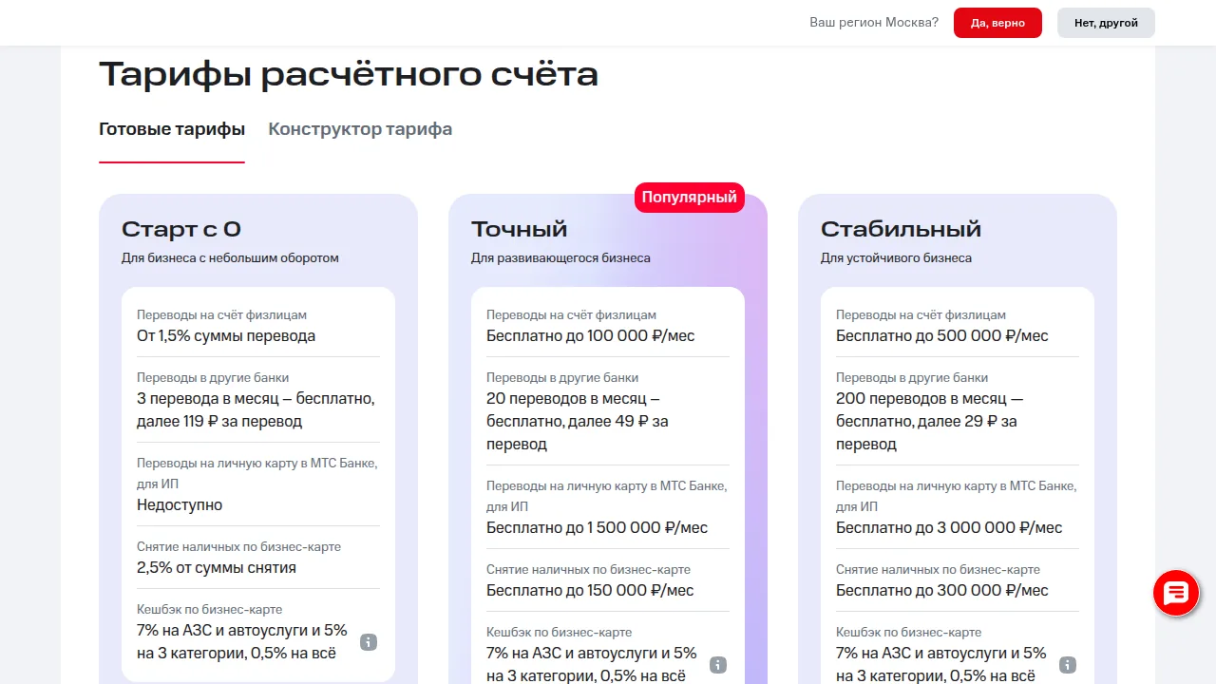
Task: Click 'Бесплатно до 150 000 ₽/мес' value
Action: (590, 590)
